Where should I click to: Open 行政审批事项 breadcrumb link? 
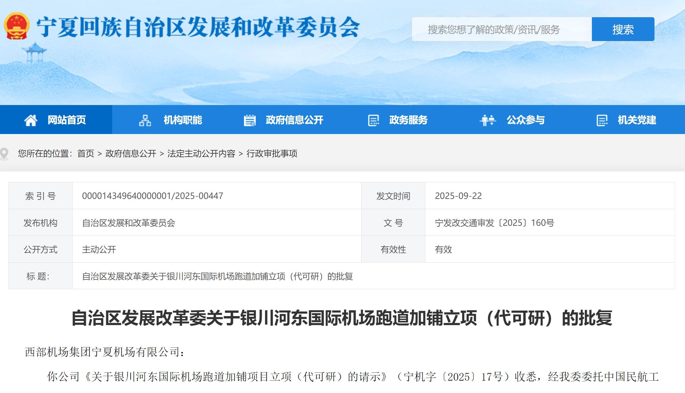tap(272, 154)
